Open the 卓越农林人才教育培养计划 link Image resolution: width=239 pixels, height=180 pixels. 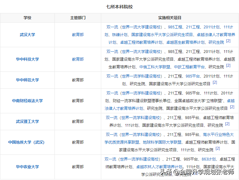pos(159,167)
